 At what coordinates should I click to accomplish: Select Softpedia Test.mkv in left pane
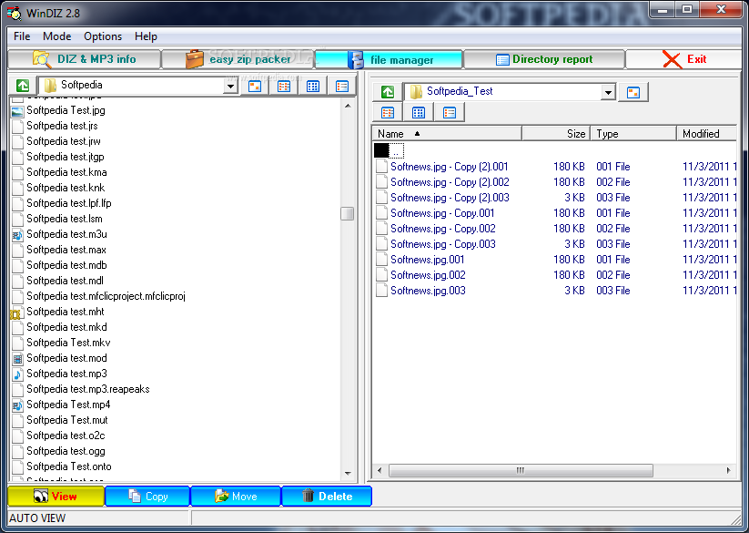click(x=68, y=343)
